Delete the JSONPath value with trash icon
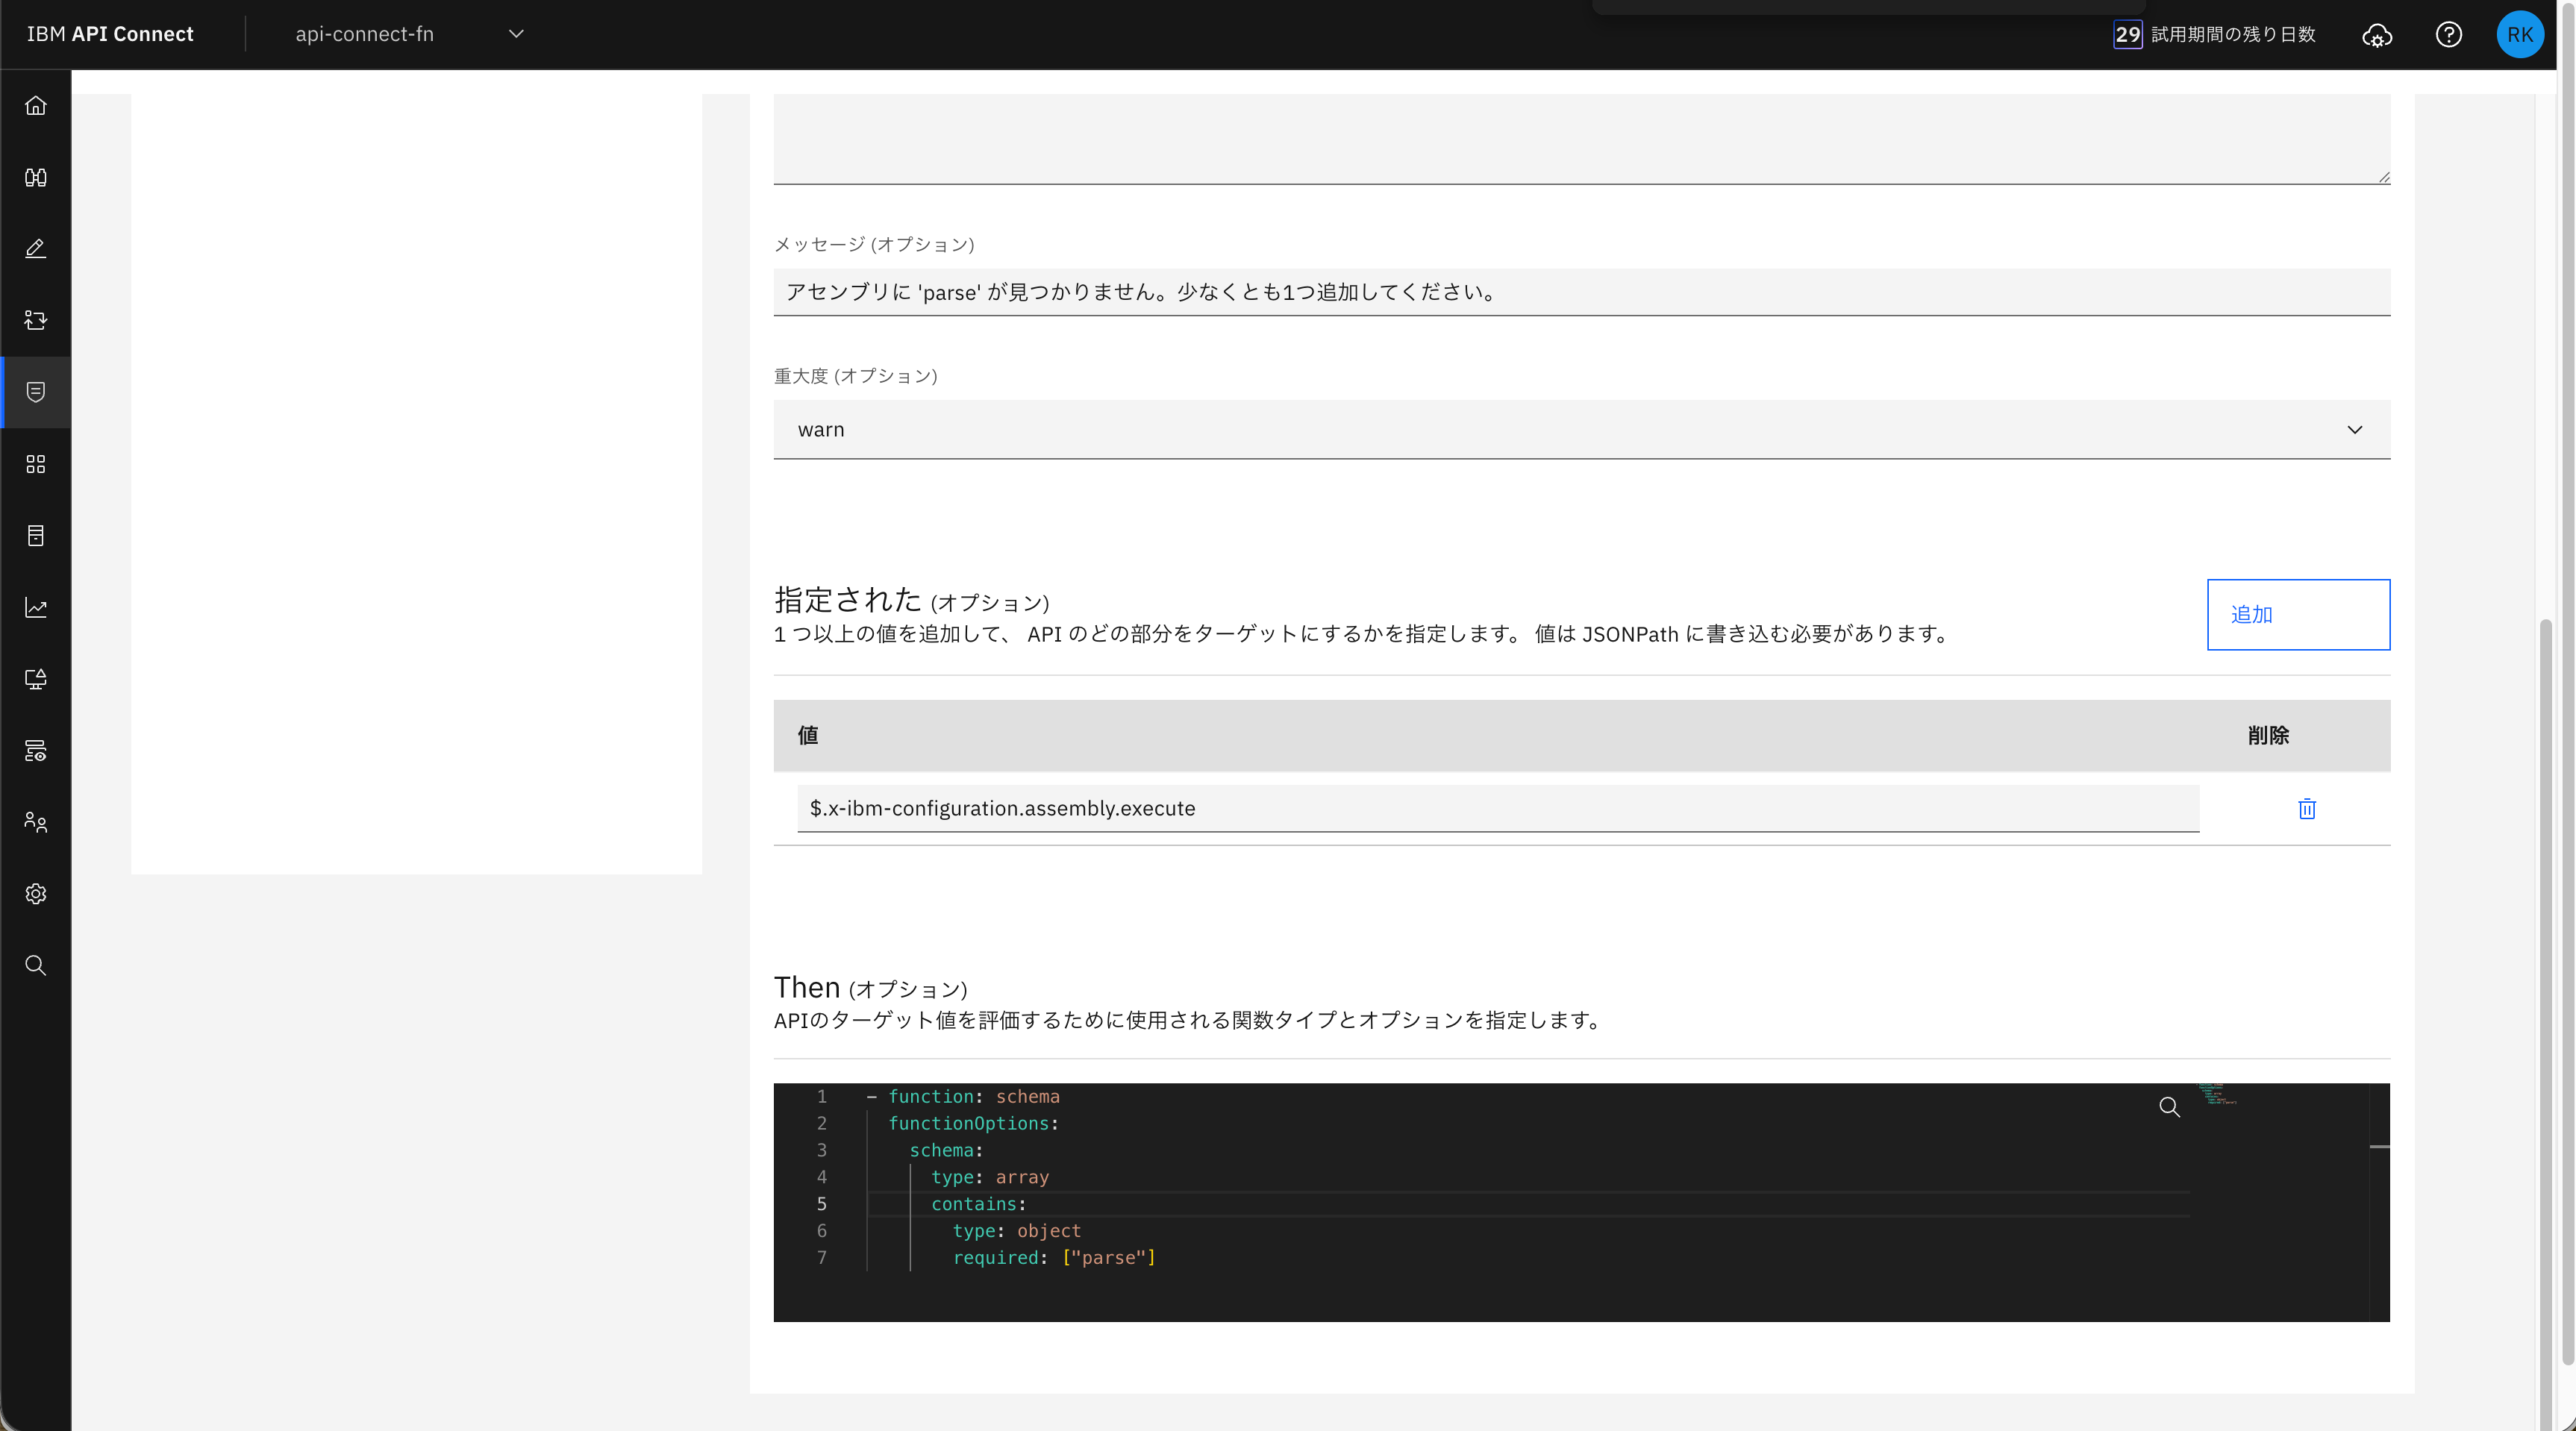Viewport: 2576px width, 1431px height. point(2306,809)
